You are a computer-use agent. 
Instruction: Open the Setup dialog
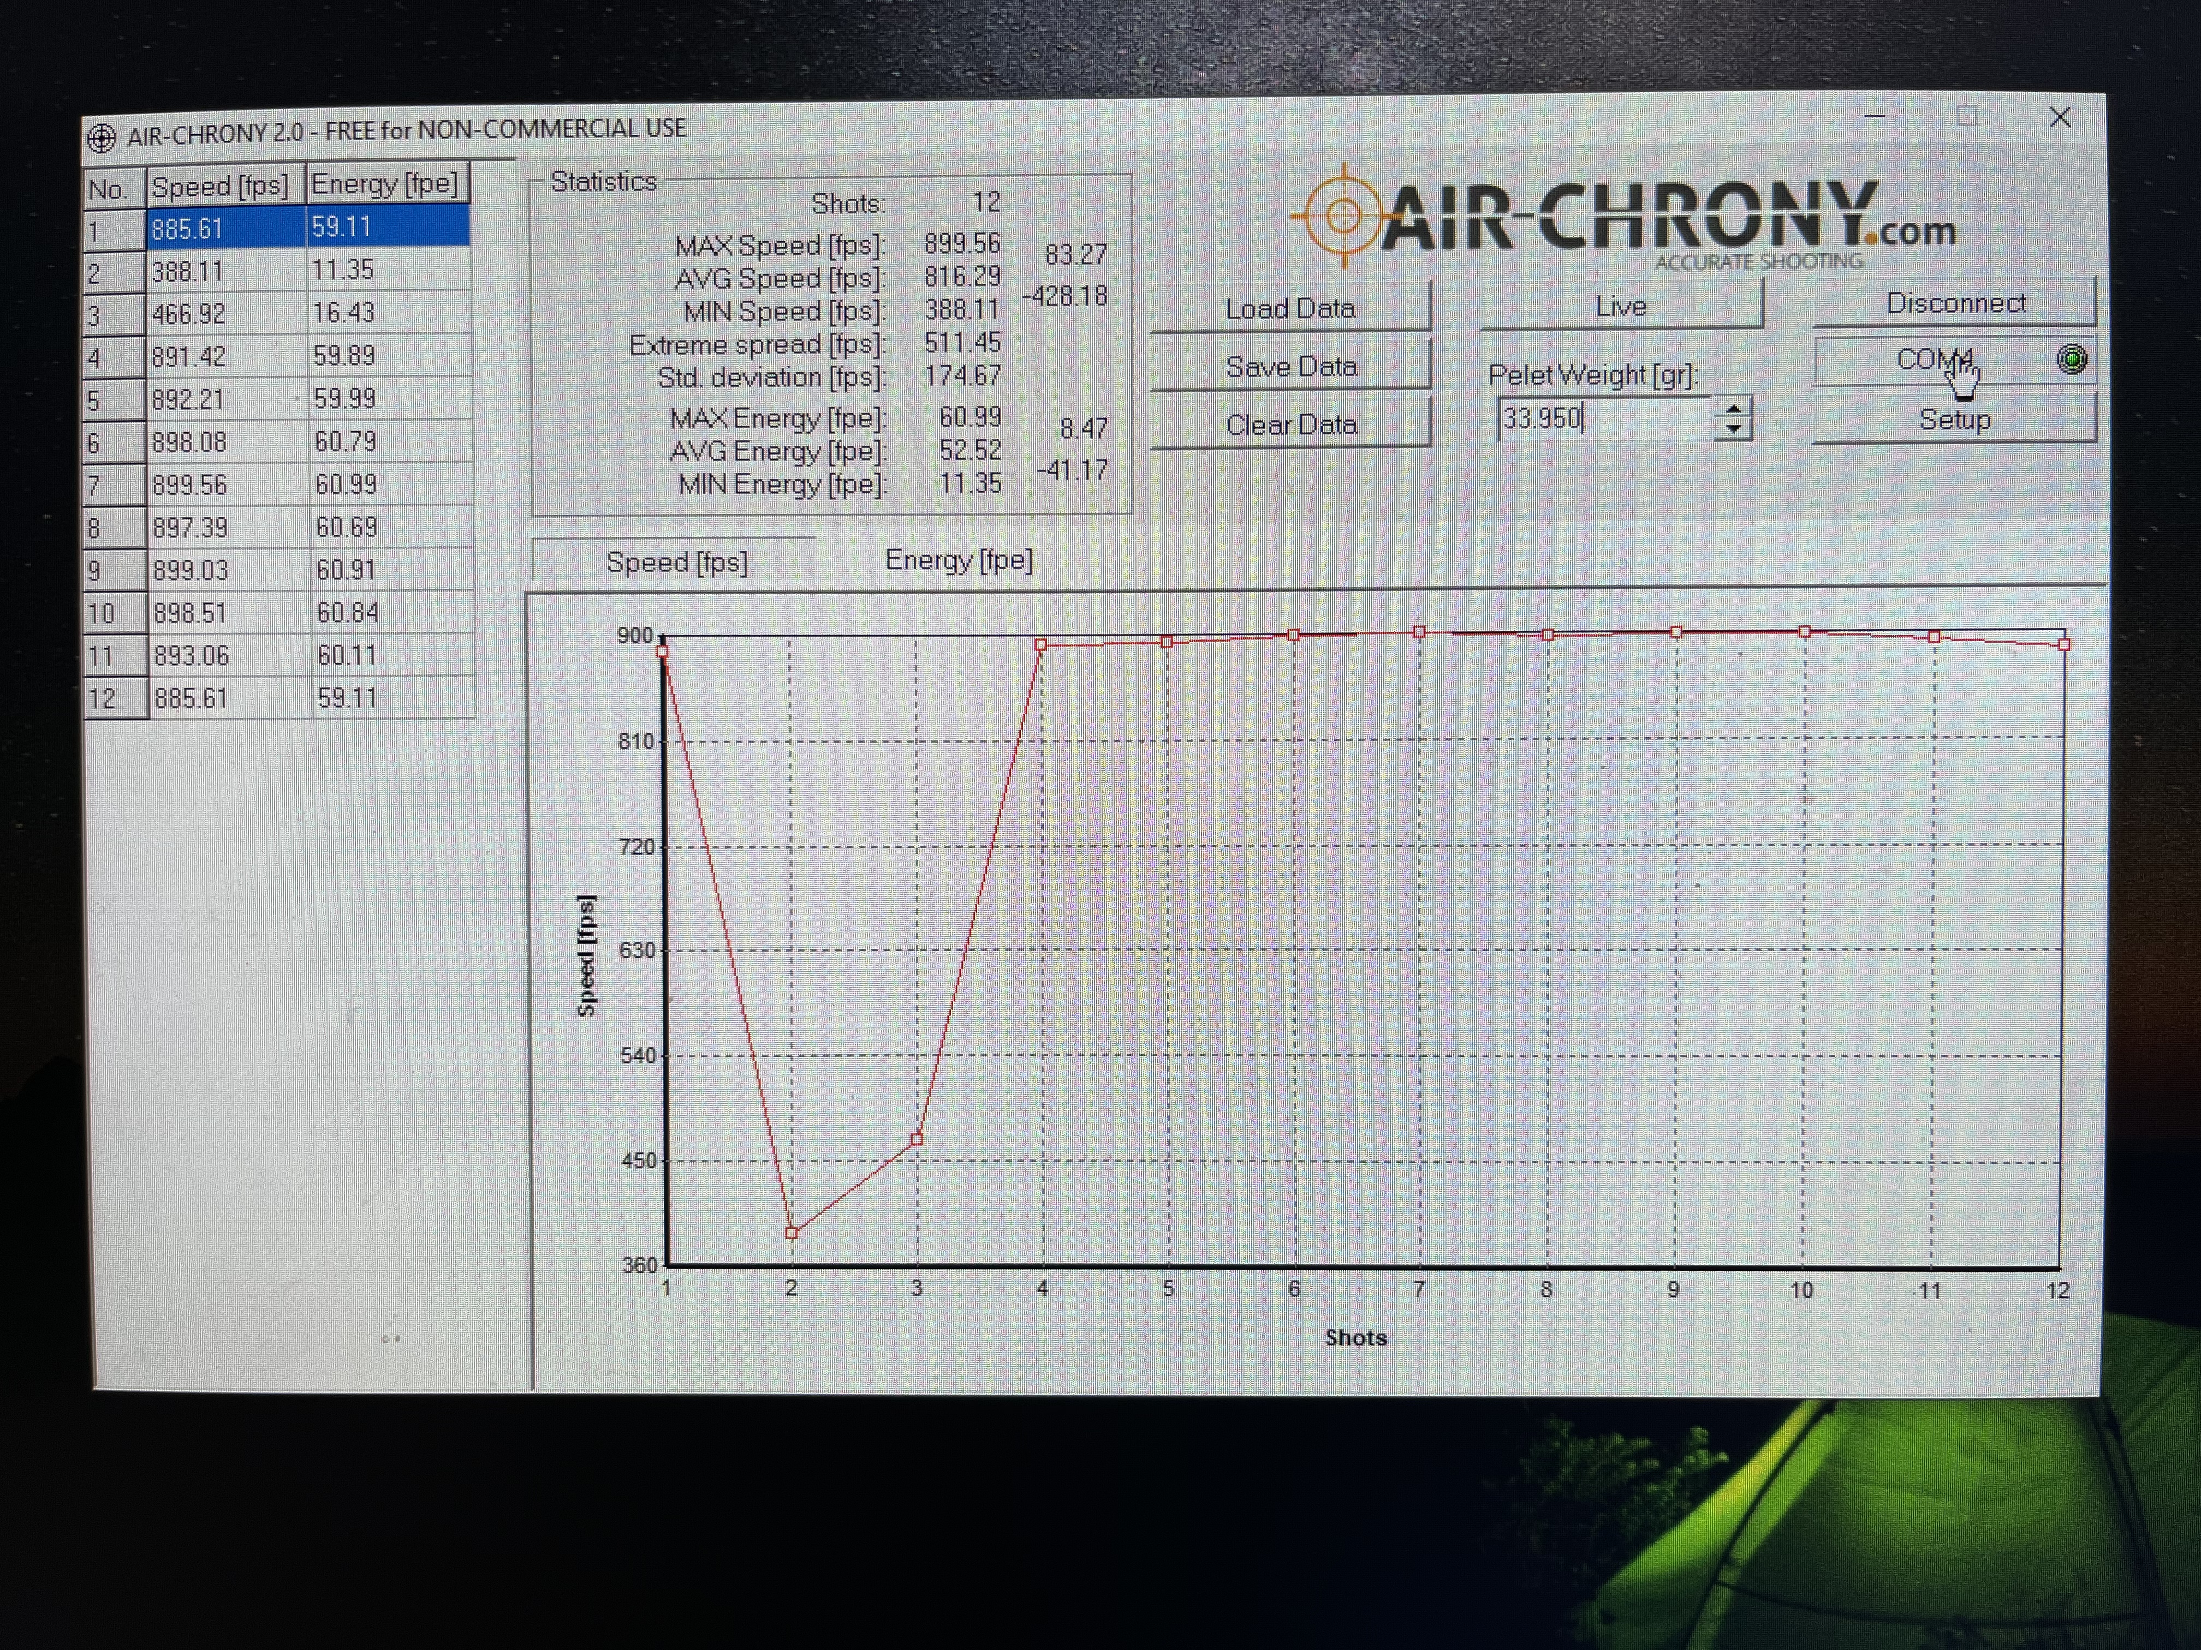(x=1954, y=419)
